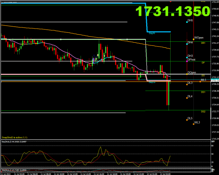Click 1739.60 on the price axis
This screenshot has width=219, height=175.
point(215,50)
